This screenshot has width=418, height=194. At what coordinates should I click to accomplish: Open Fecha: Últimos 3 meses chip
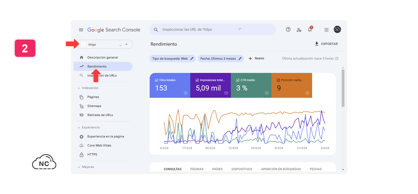pyautogui.click(x=221, y=59)
